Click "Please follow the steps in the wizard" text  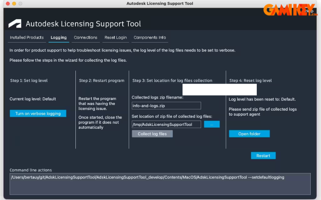68,60
